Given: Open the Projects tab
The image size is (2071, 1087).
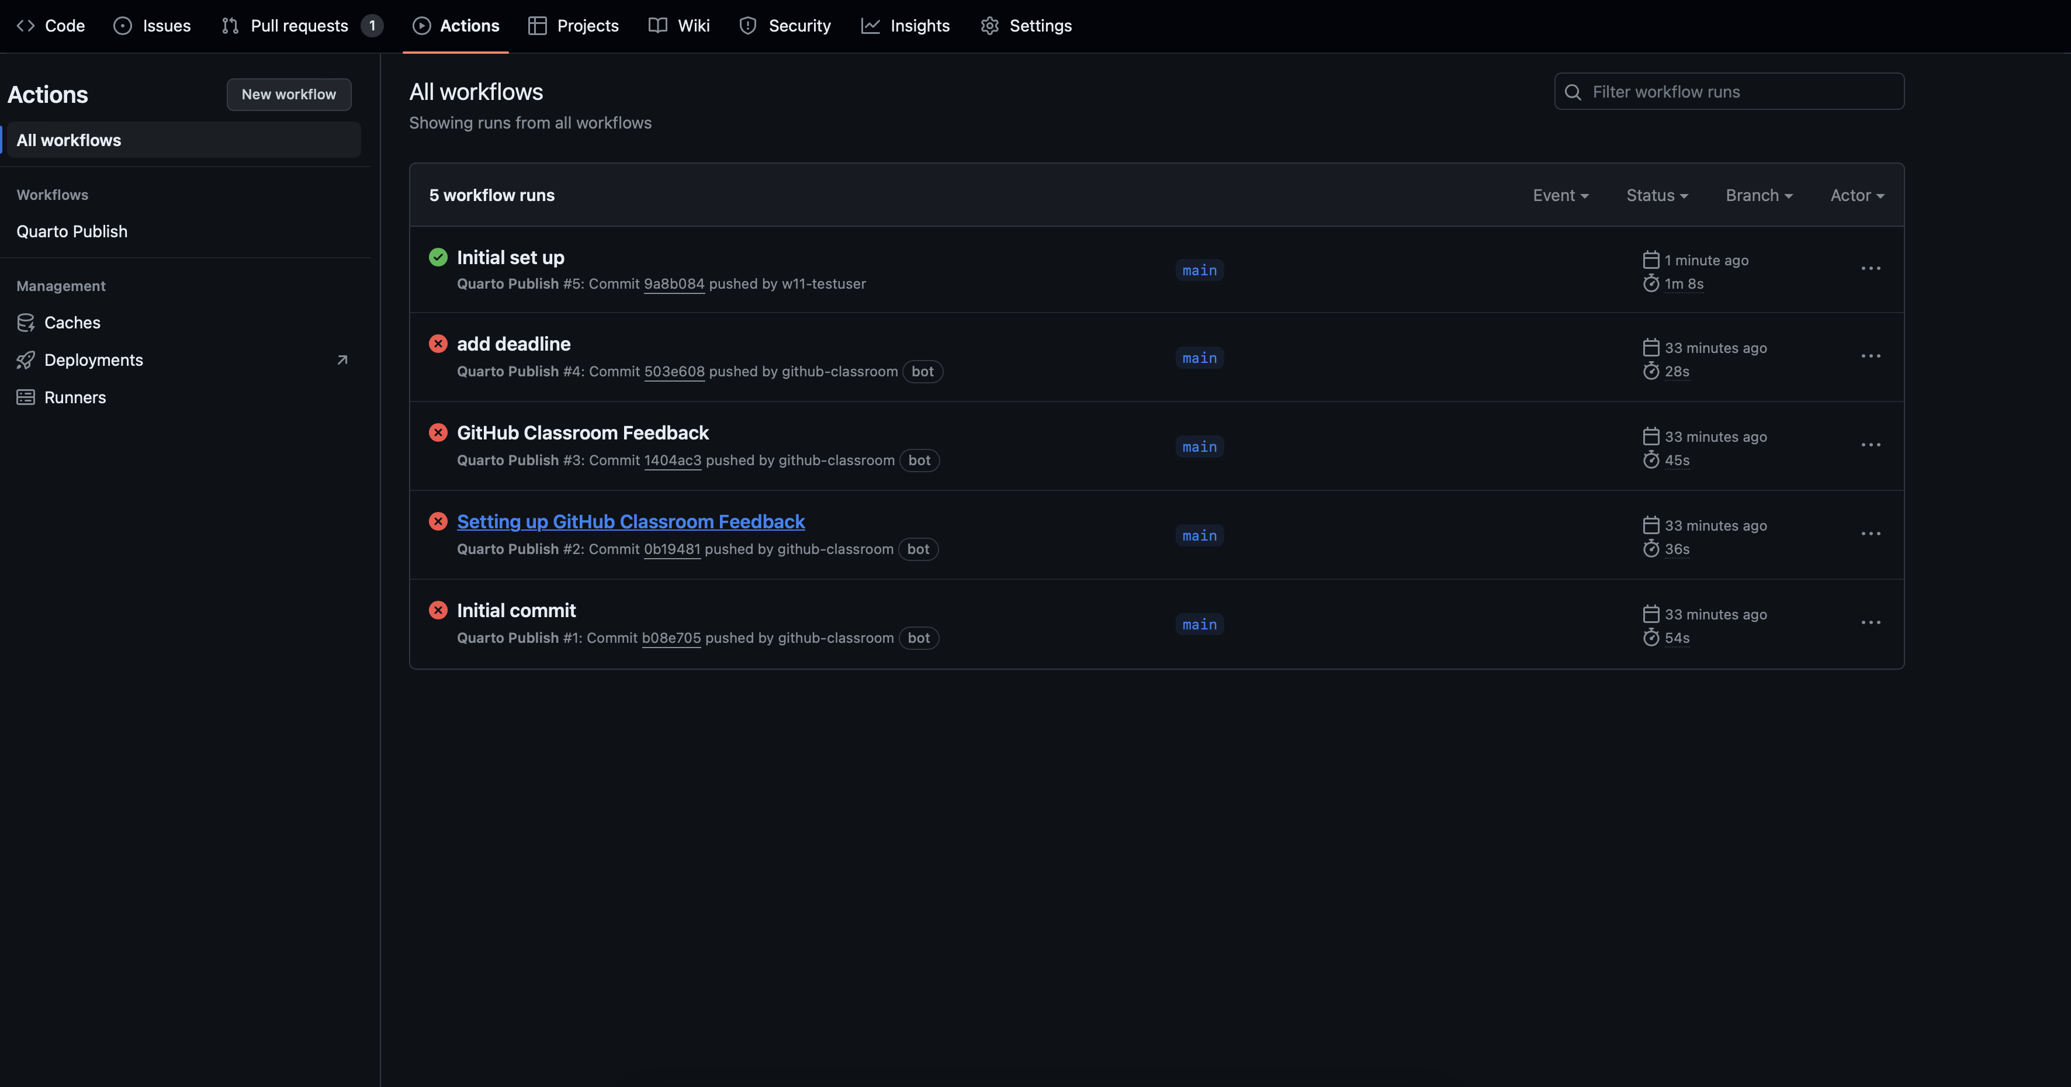Looking at the screenshot, I should tap(573, 26).
